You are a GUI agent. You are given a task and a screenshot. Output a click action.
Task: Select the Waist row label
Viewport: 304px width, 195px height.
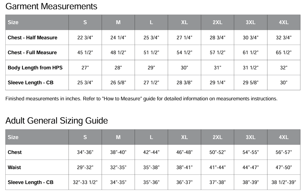coord(14,167)
